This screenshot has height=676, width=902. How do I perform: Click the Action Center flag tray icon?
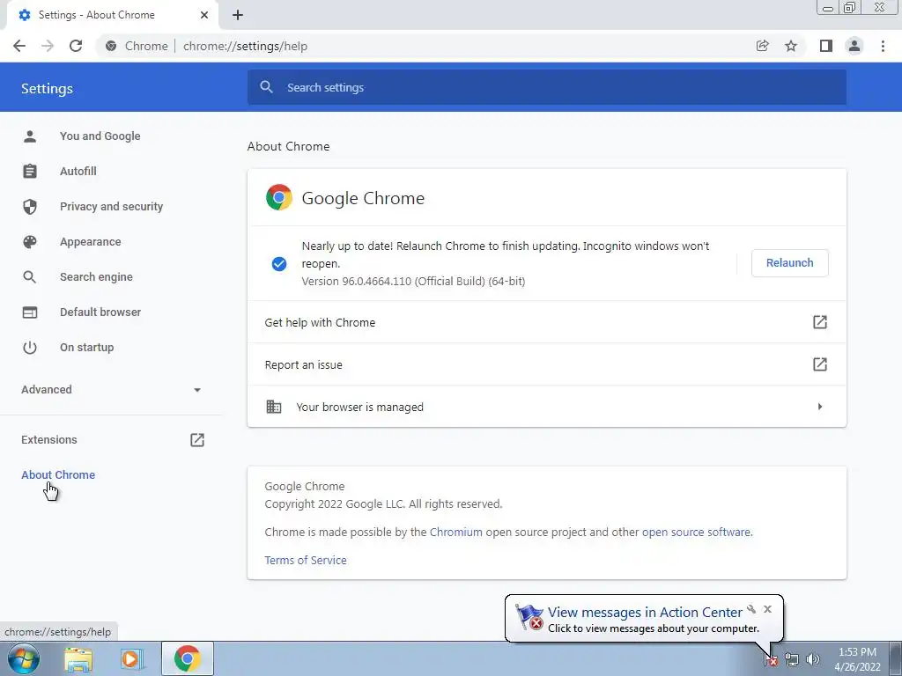click(x=771, y=660)
